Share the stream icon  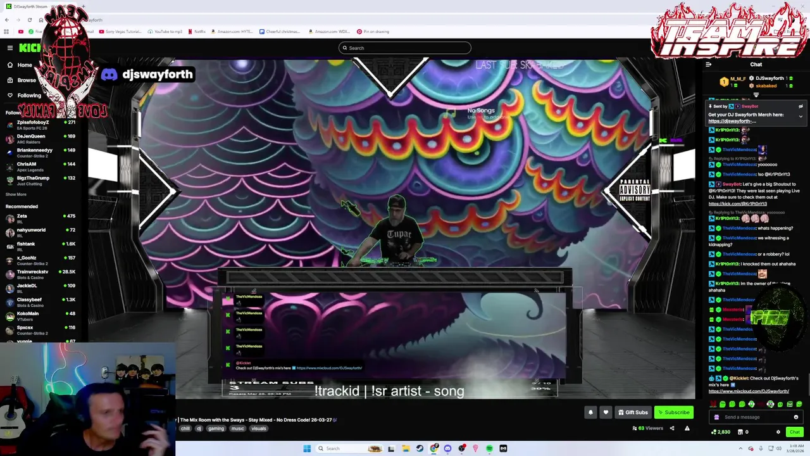click(672, 429)
